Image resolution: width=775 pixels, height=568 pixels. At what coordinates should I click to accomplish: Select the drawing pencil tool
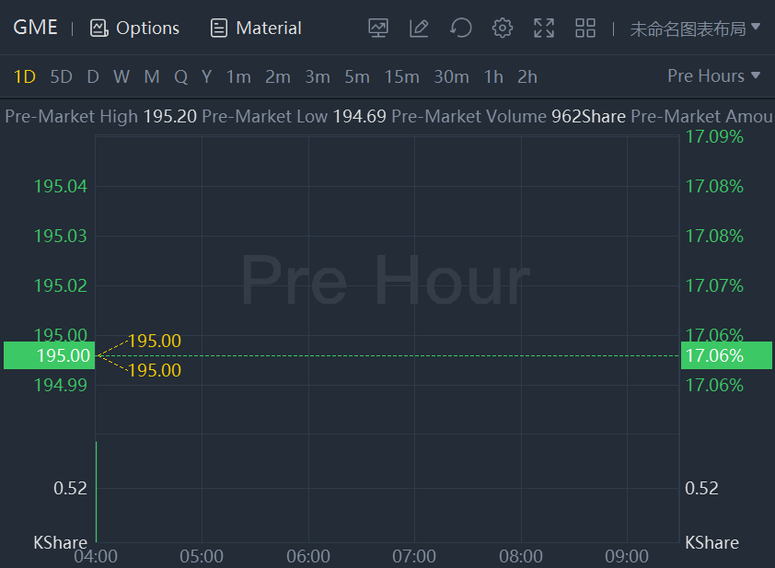click(419, 29)
